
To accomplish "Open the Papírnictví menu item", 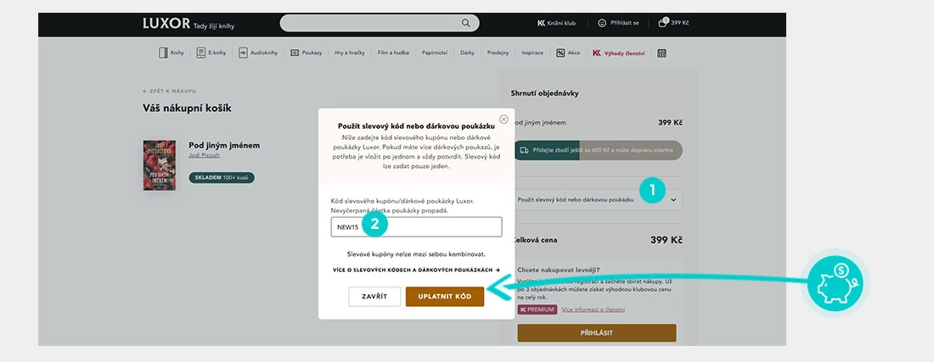I will tap(435, 53).
